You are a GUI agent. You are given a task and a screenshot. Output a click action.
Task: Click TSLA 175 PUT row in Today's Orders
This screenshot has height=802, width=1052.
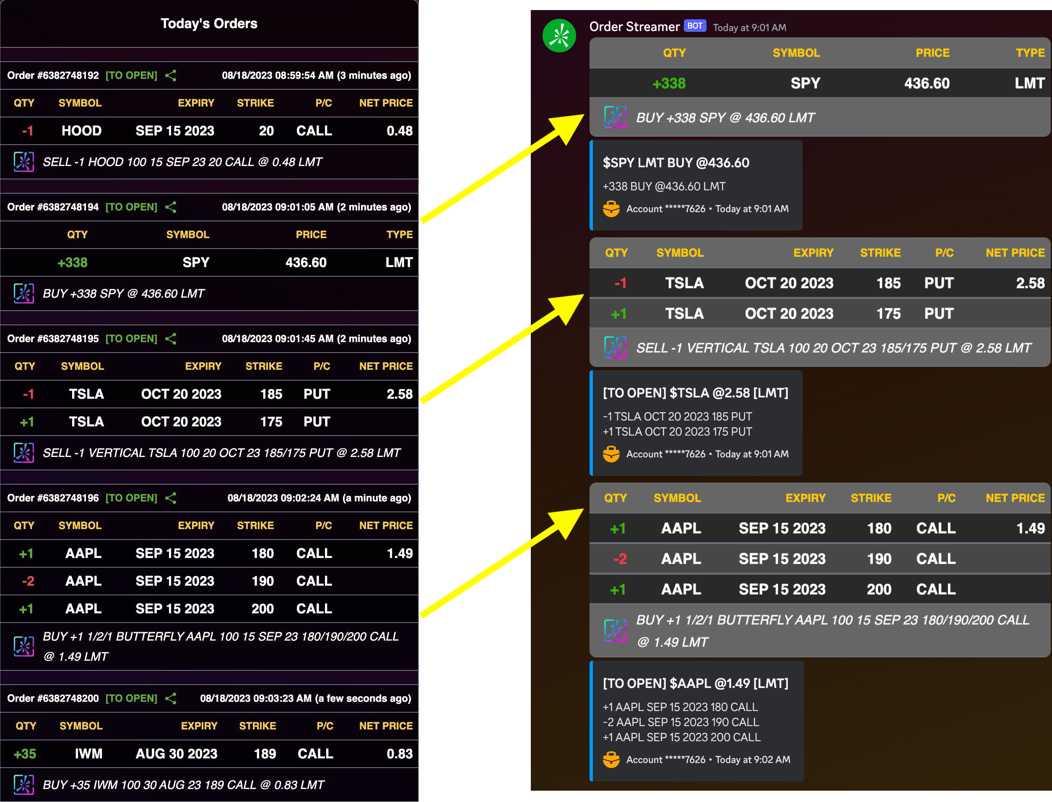pos(209,422)
